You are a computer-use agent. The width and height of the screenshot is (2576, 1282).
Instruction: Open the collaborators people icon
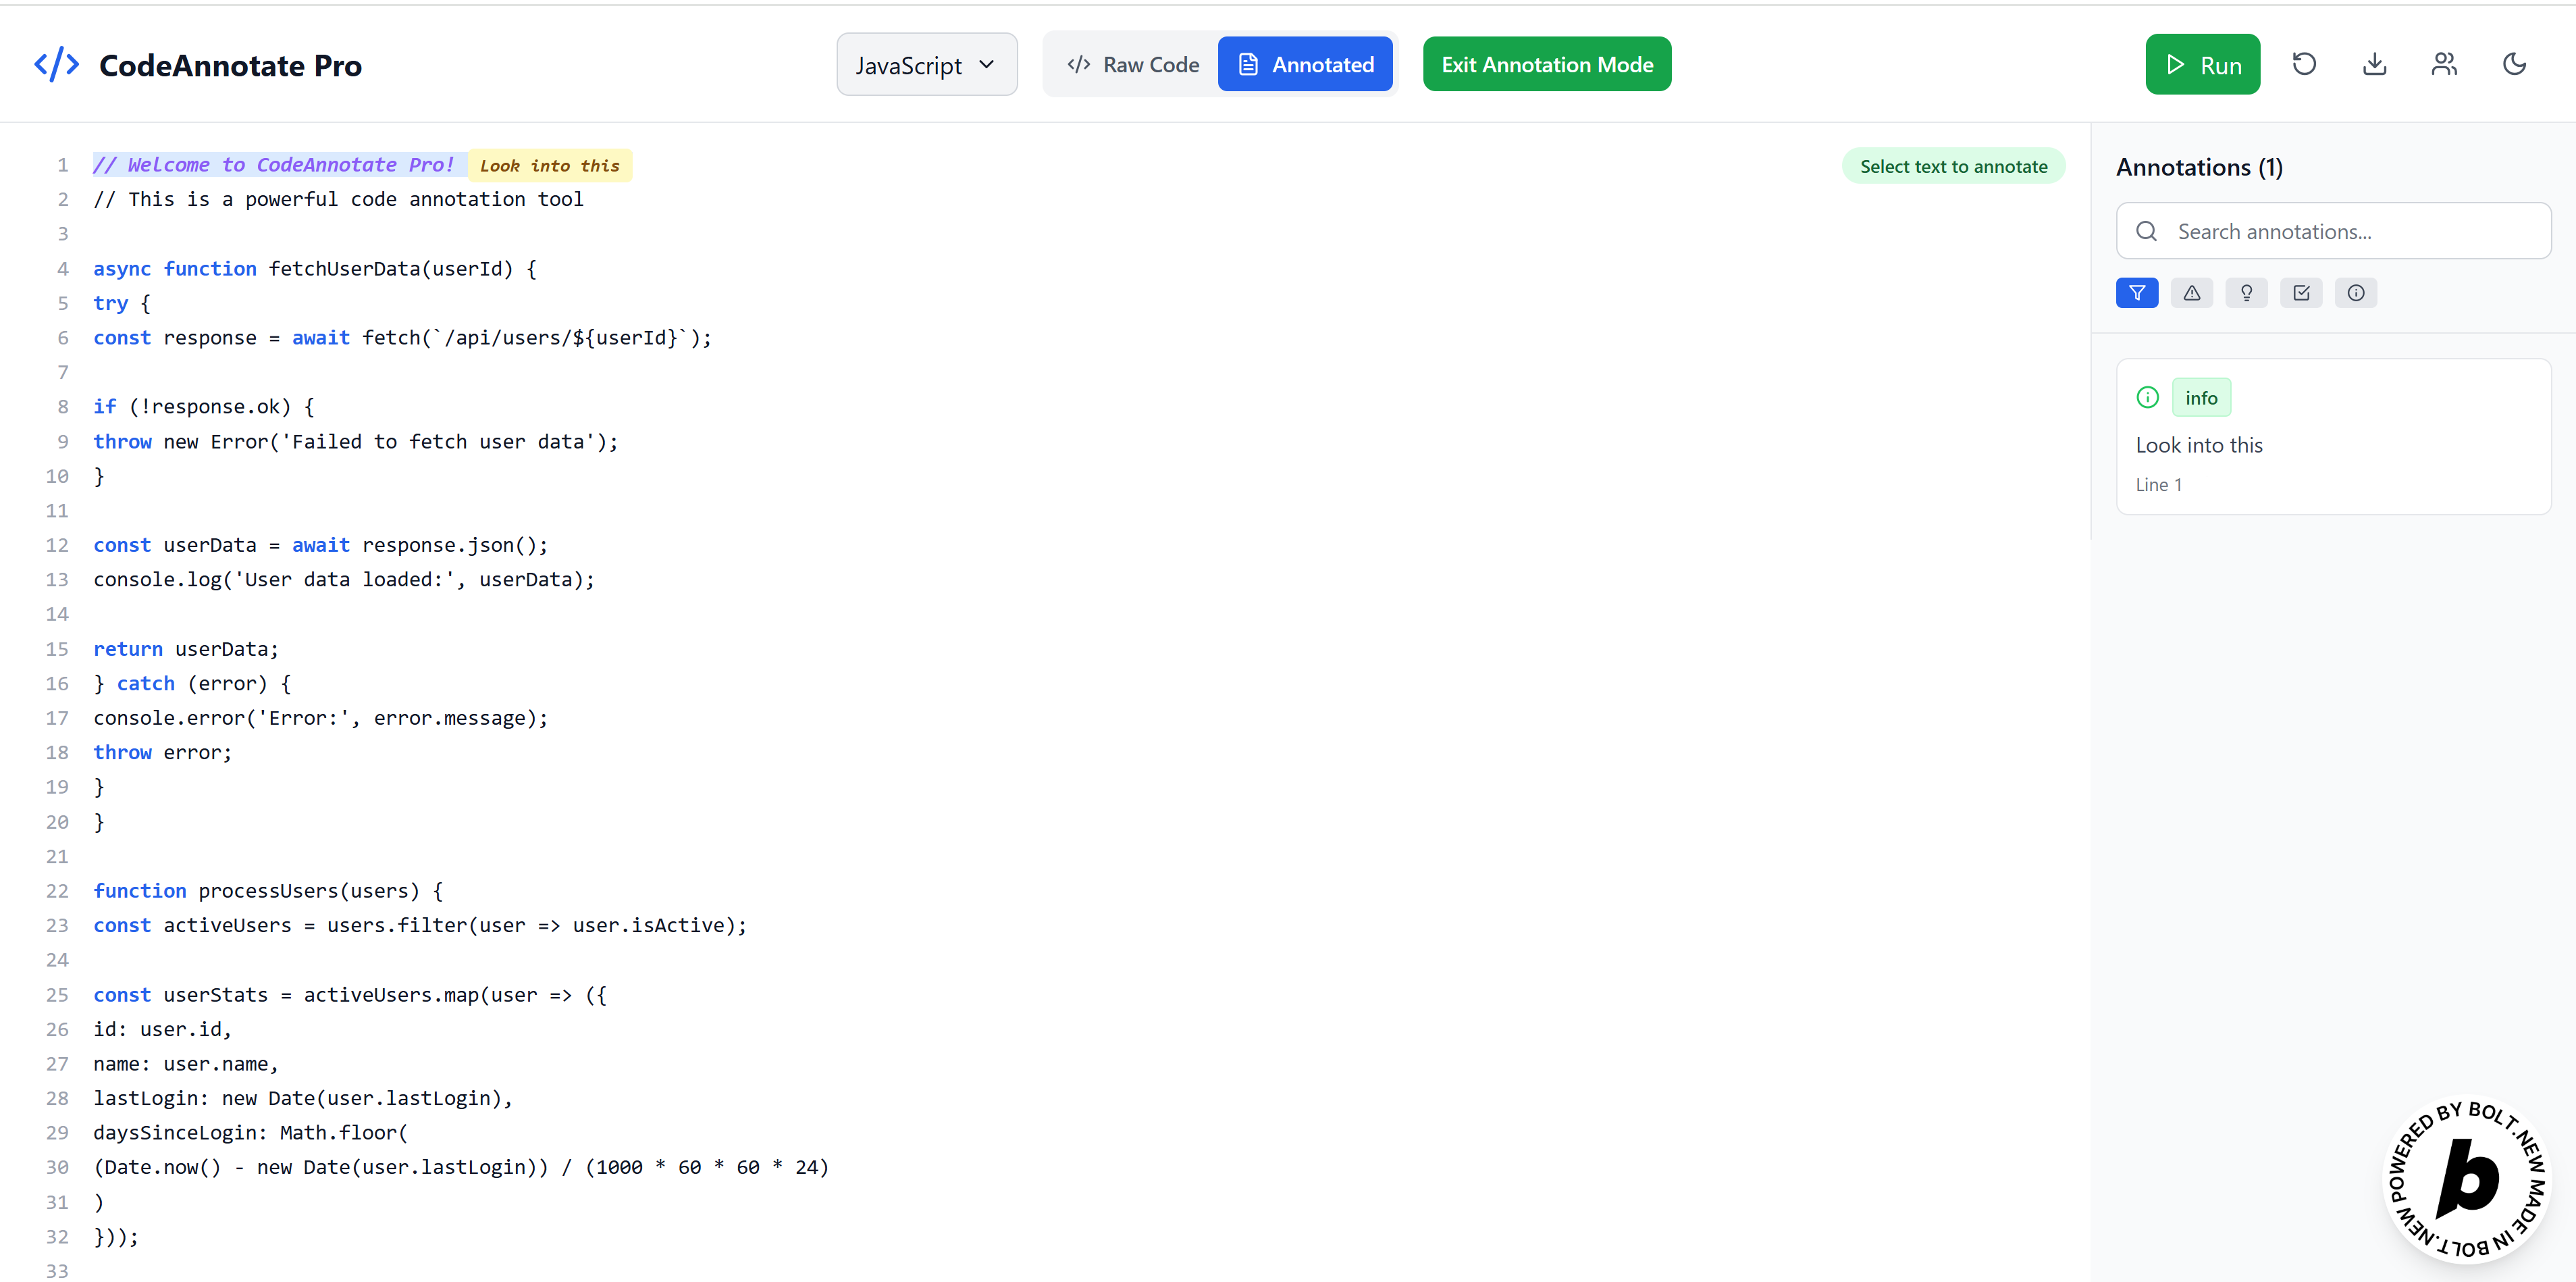(x=2444, y=64)
